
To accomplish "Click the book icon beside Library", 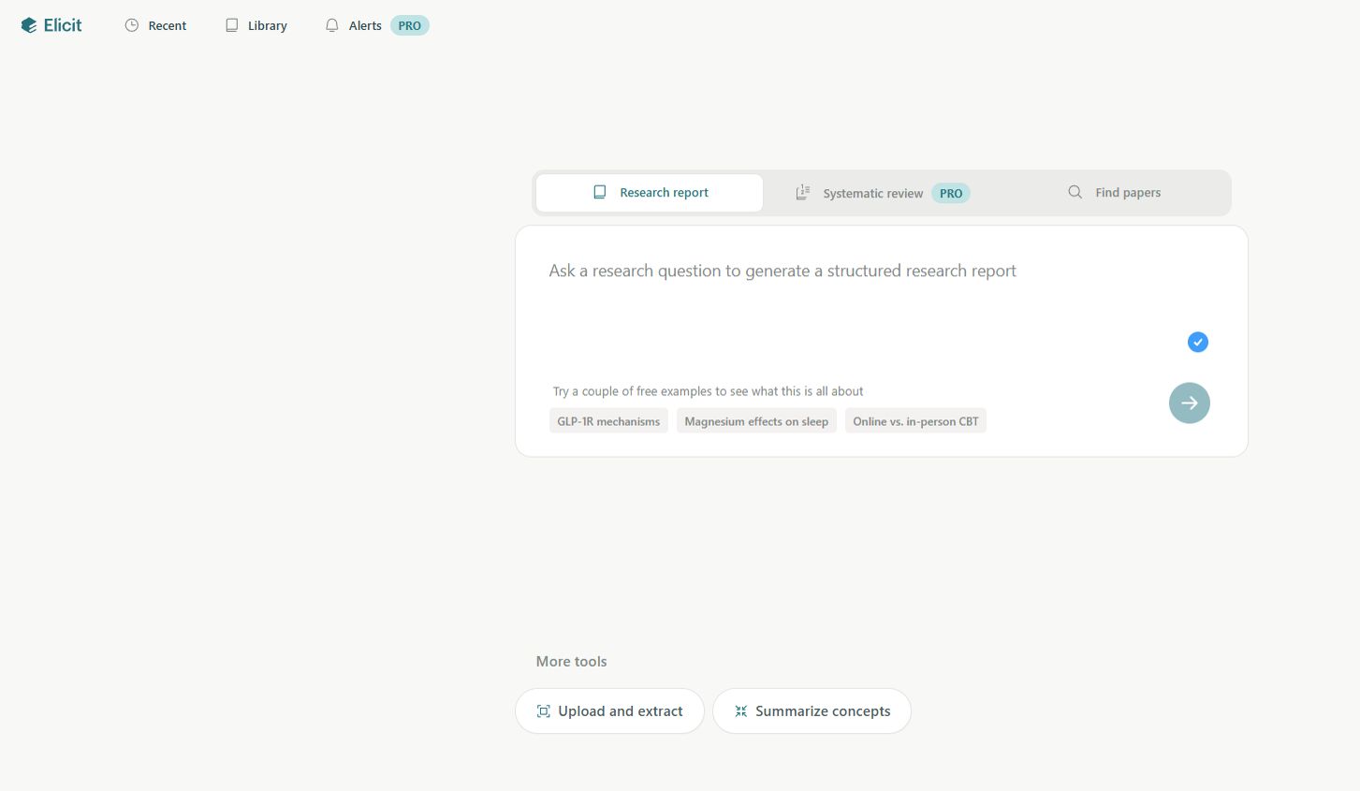I will (232, 25).
